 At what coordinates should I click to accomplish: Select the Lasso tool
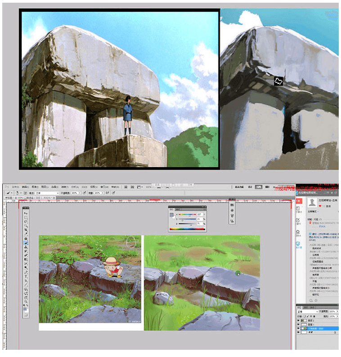click(x=26, y=221)
